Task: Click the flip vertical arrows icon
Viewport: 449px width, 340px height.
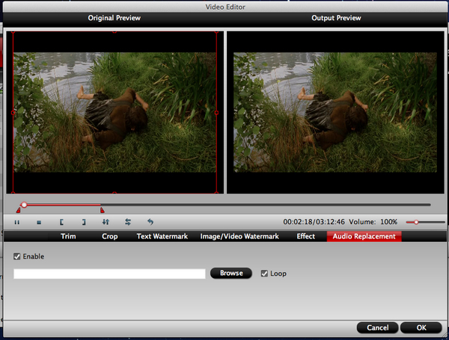Action: pos(106,222)
